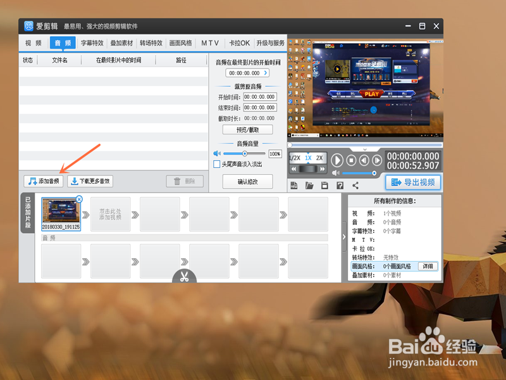Screen dimensions: 506x380
Task: Click the fast-forward double-arrow on jog wheel
Action: [x=323, y=169]
